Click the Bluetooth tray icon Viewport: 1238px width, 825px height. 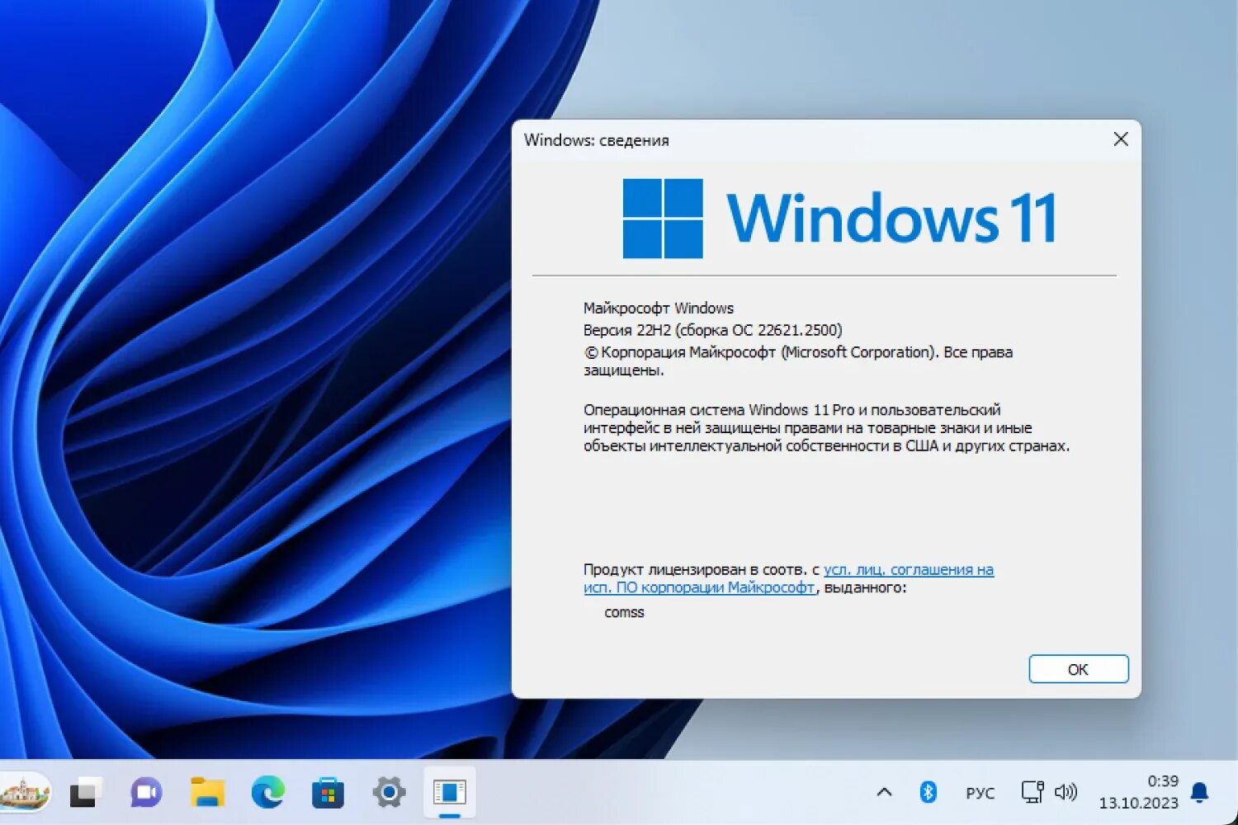click(928, 793)
